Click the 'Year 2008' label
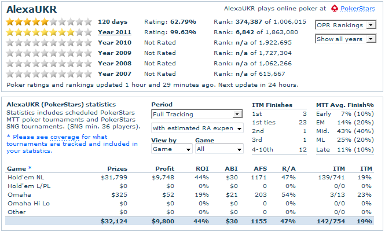The width and height of the screenshot is (385, 232). coord(115,64)
